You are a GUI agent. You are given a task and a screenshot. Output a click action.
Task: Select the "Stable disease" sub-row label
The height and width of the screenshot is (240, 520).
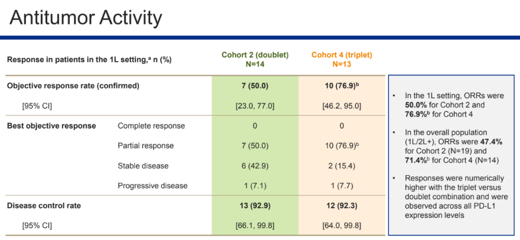(x=143, y=166)
